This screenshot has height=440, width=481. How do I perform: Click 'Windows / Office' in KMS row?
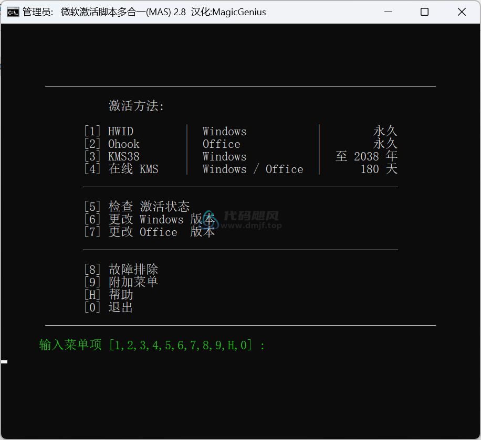[253, 169]
